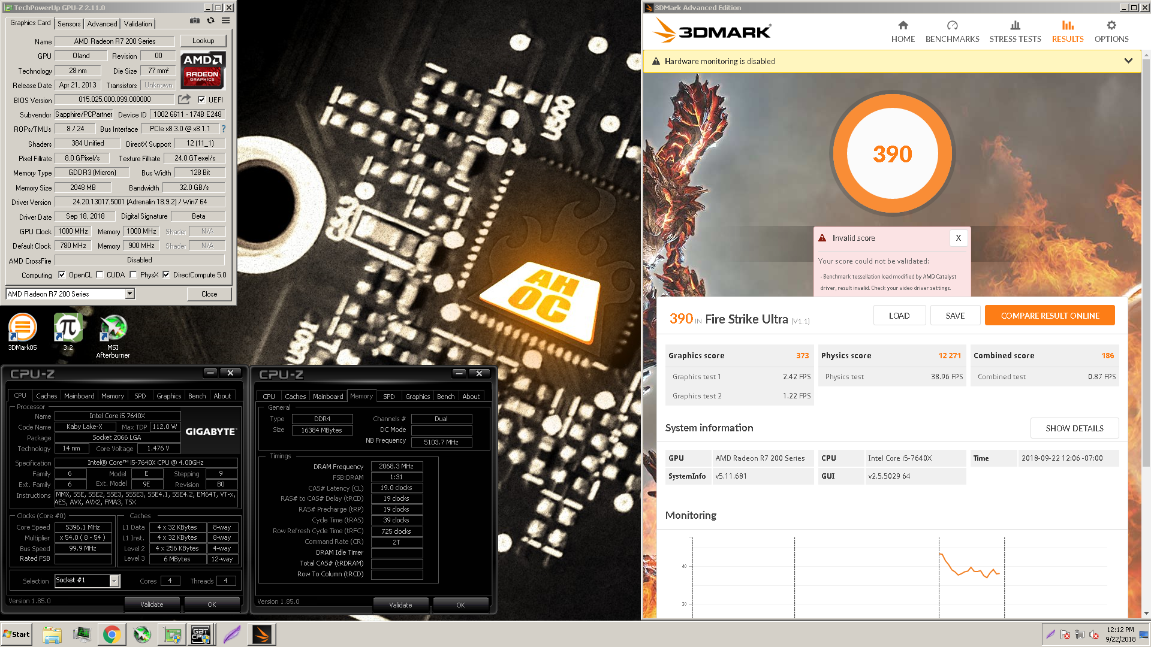1151x647 pixels.
Task: Open the SPD tab in the right CPU-Z window
Action: coord(388,397)
